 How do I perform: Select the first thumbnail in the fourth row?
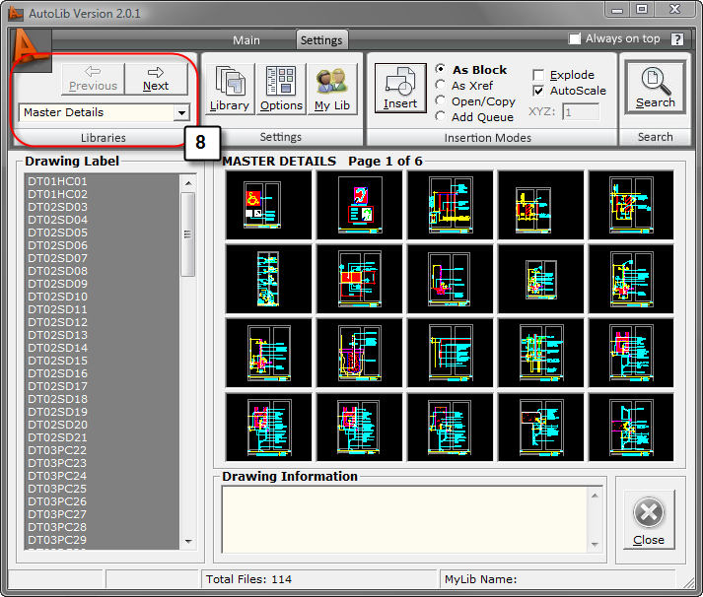coord(268,428)
